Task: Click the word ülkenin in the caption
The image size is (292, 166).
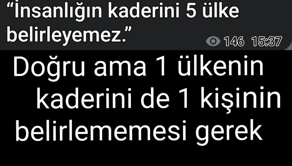Action: pyautogui.click(x=220, y=66)
